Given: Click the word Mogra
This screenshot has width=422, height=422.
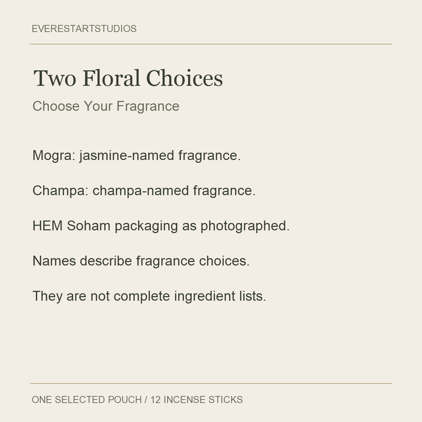Looking at the screenshot, I should click(52, 155).
